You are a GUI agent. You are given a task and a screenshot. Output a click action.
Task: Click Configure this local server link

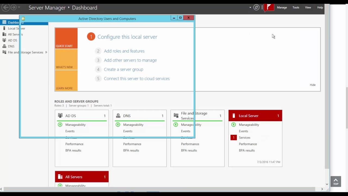(127, 37)
